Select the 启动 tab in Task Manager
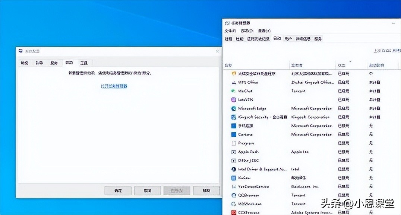The width and height of the screenshot is (401, 215). (277, 38)
